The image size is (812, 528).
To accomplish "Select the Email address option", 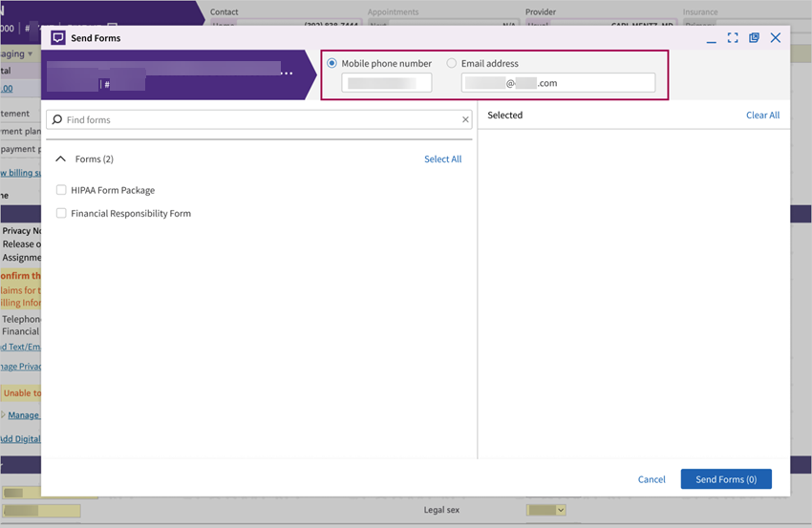I will coord(452,63).
